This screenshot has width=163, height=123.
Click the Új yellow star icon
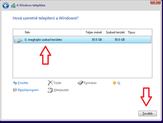tap(114, 83)
